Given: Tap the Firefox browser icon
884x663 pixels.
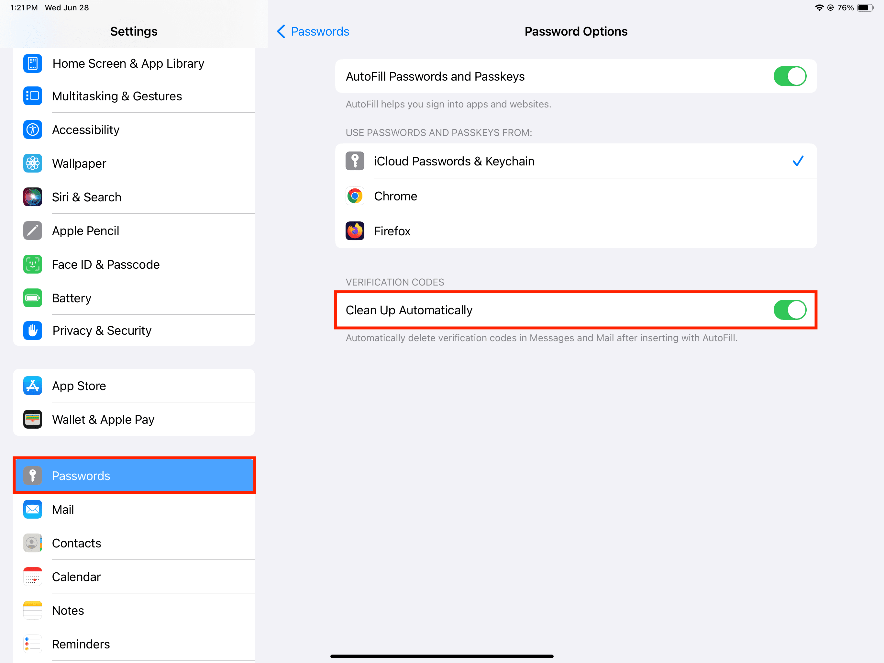Looking at the screenshot, I should click(356, 231).
